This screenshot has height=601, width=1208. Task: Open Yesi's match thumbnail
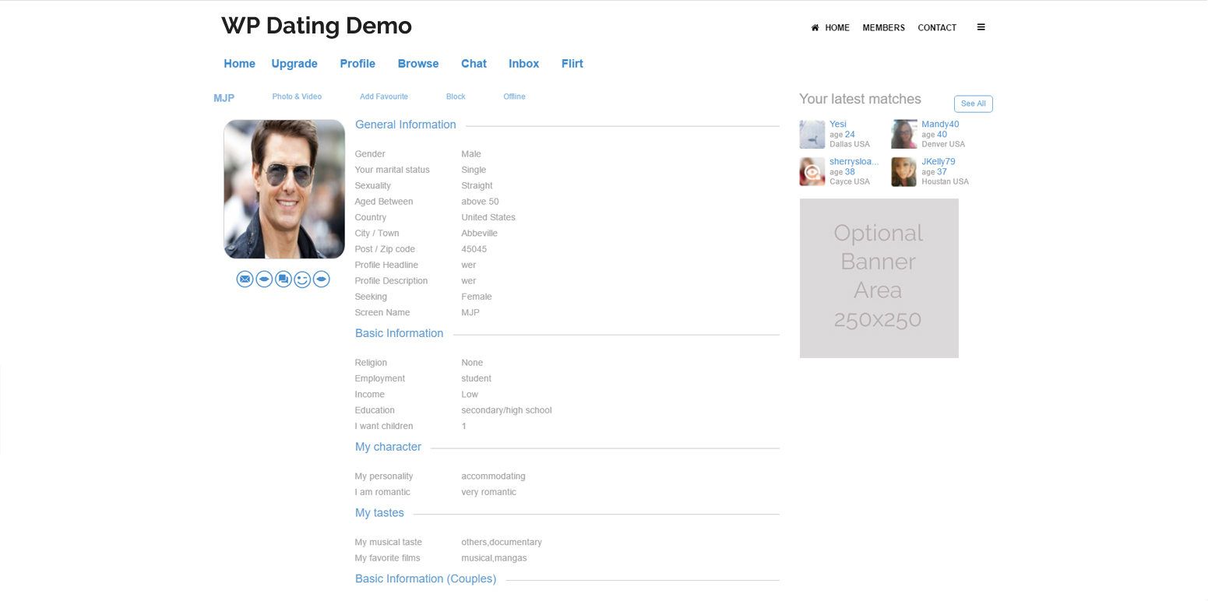[x=812, y=135]
